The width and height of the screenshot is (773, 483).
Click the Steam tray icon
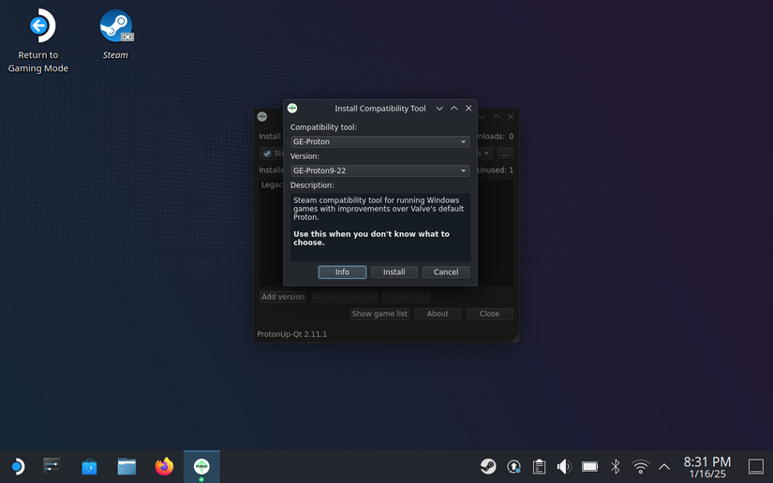click(488, 466)
